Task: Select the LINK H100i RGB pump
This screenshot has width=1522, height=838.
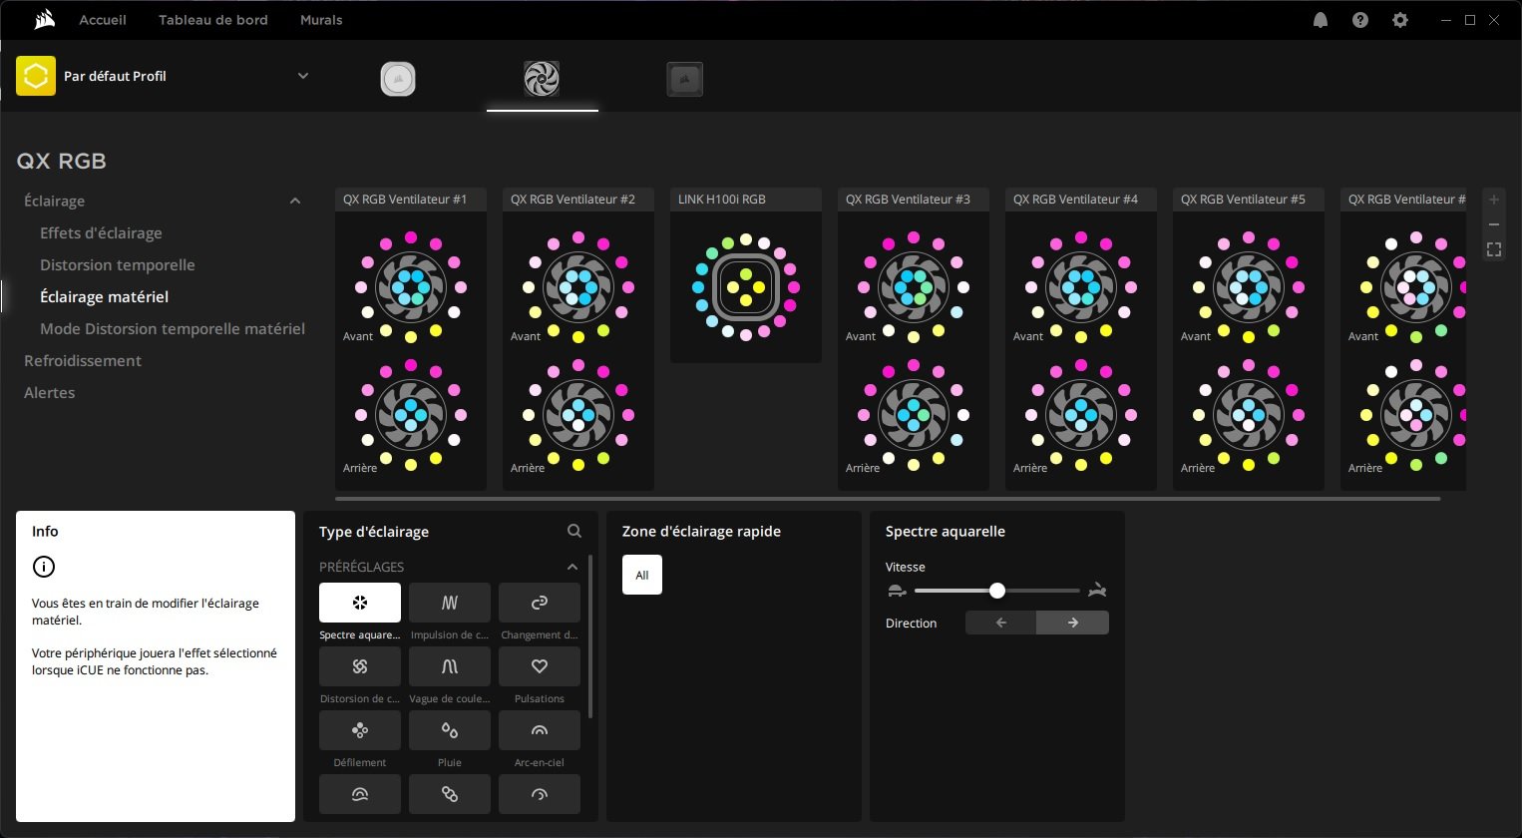Action: [746, 287]
